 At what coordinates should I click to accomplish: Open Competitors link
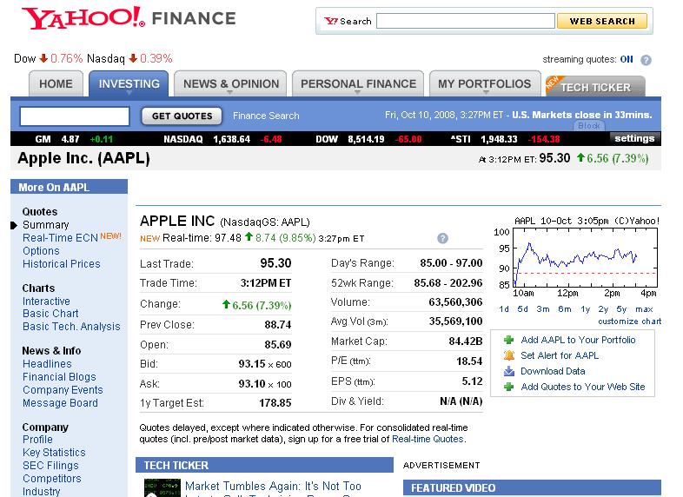[52, 478]
